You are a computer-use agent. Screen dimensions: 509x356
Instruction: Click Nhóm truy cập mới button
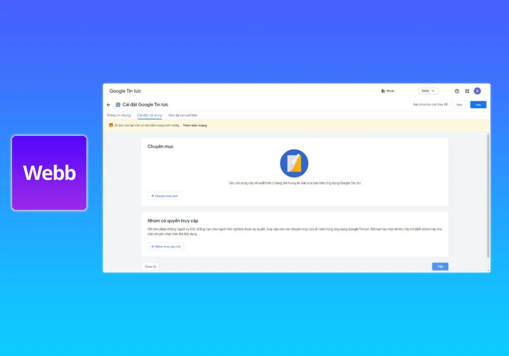(166, 246)
